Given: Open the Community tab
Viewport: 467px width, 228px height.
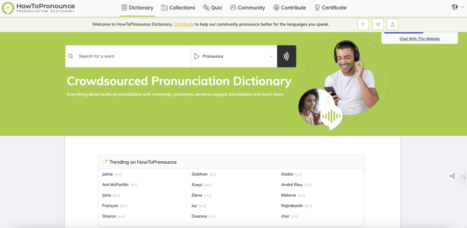Looking at the screenshot, I should coord(248,8).
